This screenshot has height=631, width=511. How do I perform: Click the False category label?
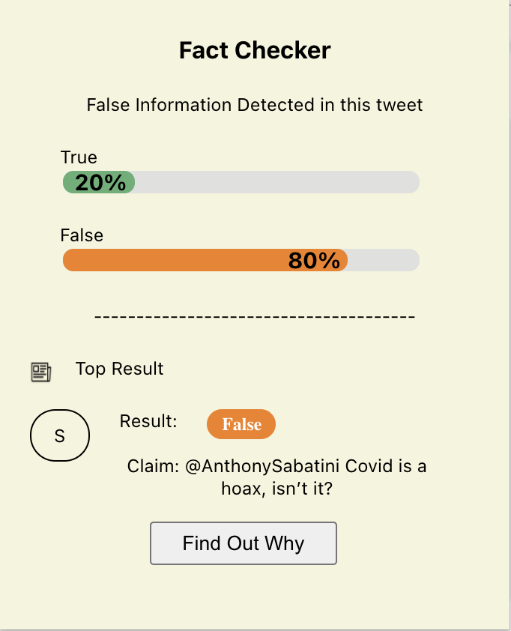81,235
